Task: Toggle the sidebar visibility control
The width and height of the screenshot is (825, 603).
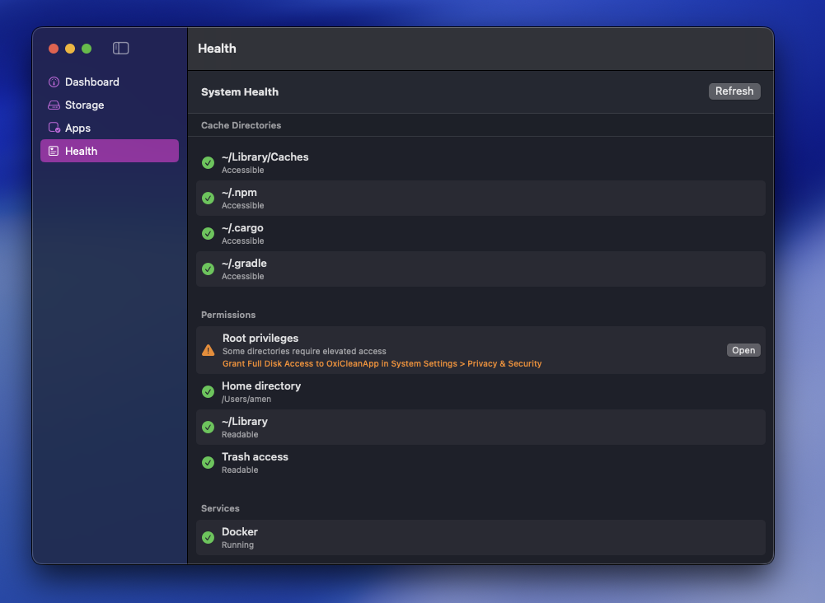Action: (x=120, y=49)
